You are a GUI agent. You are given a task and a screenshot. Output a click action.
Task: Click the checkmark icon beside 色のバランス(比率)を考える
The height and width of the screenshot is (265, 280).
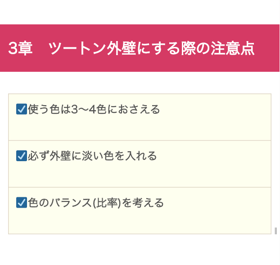[x=22, y=203]
